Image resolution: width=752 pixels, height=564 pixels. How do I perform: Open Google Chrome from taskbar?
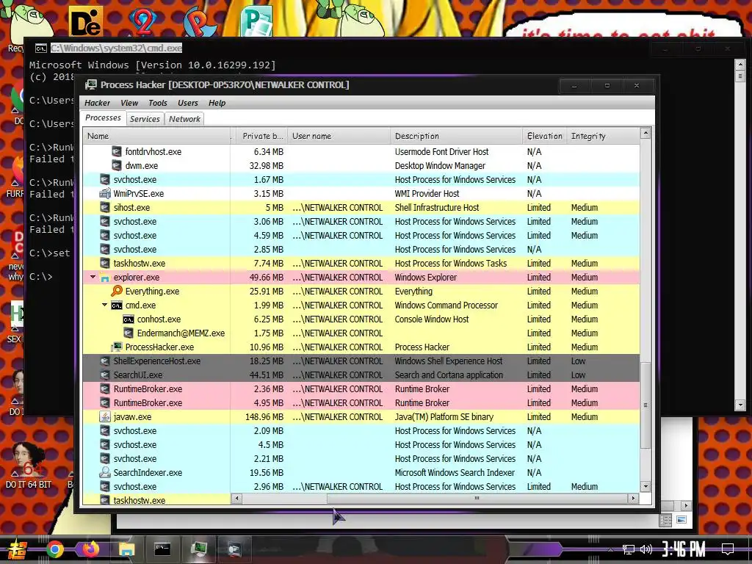[x=54, y=549]
